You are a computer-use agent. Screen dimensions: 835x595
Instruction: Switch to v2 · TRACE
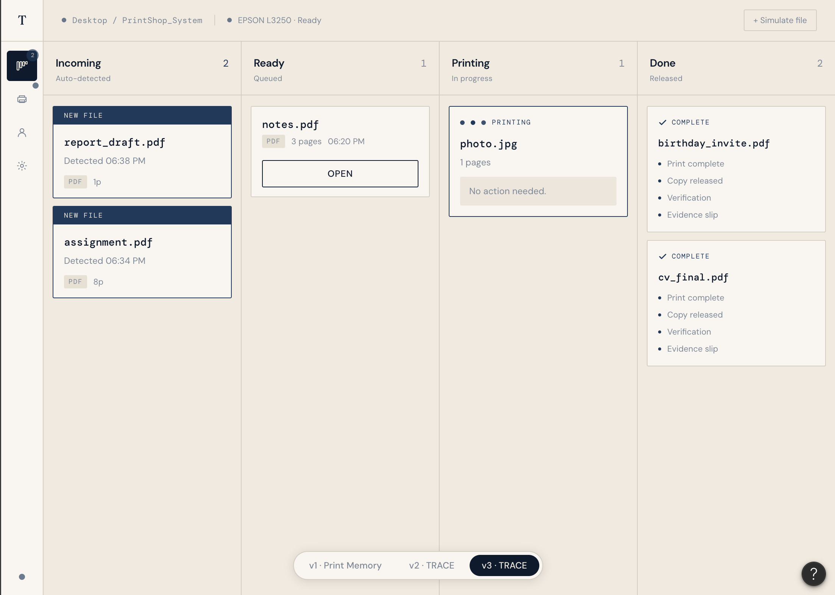(x=431, y=565)
